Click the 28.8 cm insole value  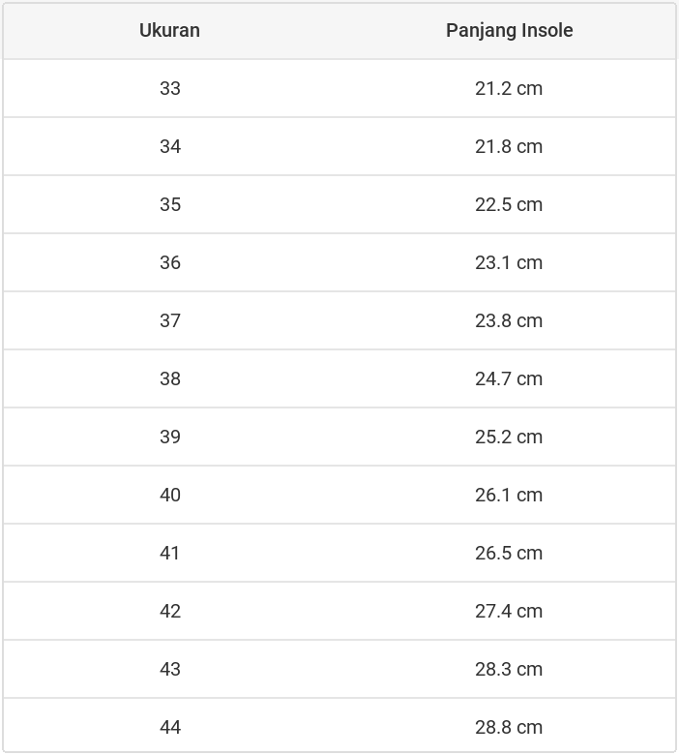tap(509, 727)
